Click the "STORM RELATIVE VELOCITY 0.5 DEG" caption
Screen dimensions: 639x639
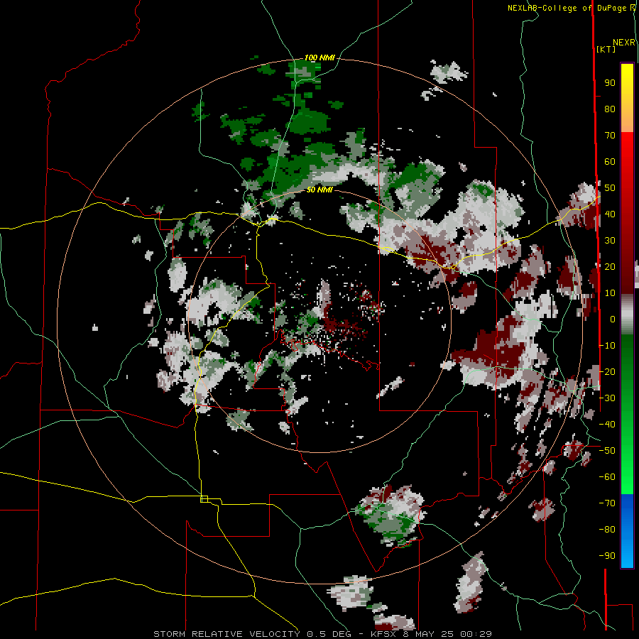(252, 634)
